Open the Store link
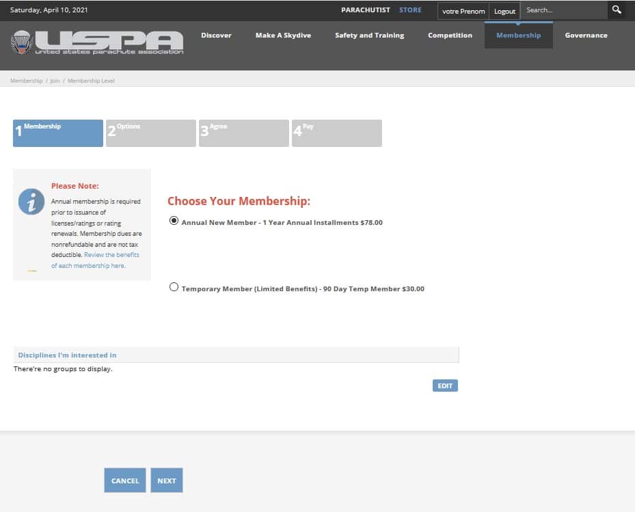The height and width of the screenshot is (512, 635). pyautogui.click(x=410, y=10)
